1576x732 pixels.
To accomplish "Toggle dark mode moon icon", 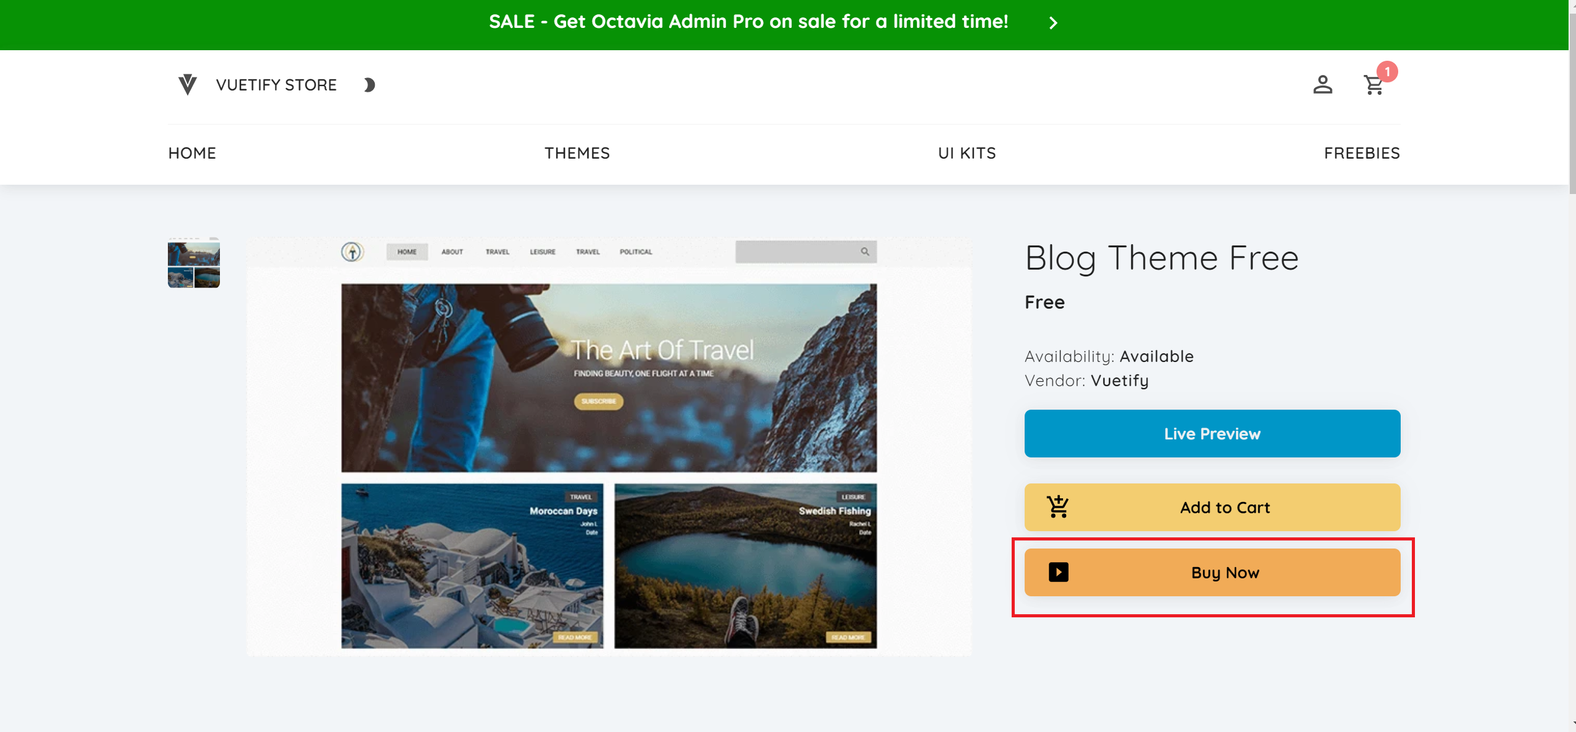I will click(369, 85).
